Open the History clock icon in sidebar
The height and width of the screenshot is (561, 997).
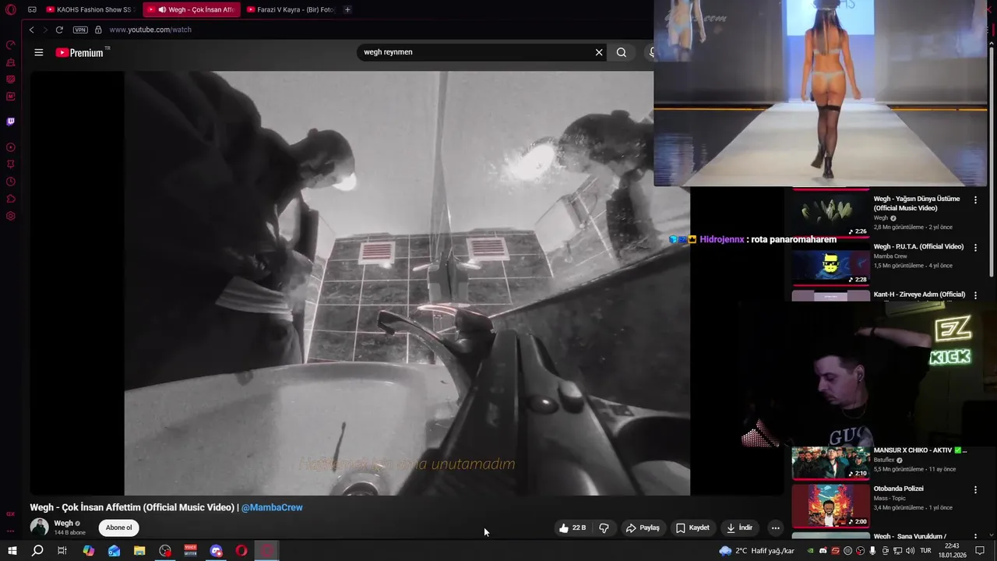(11, 182)
